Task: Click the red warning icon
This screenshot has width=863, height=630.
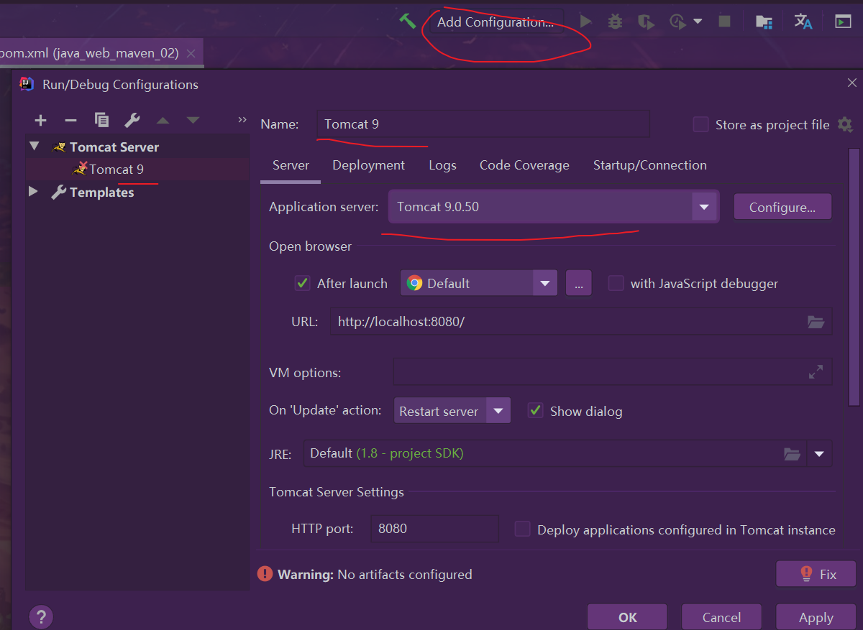Action: click(265, 574)
